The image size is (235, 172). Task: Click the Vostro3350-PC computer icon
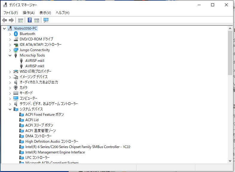[x=10, y=28]
